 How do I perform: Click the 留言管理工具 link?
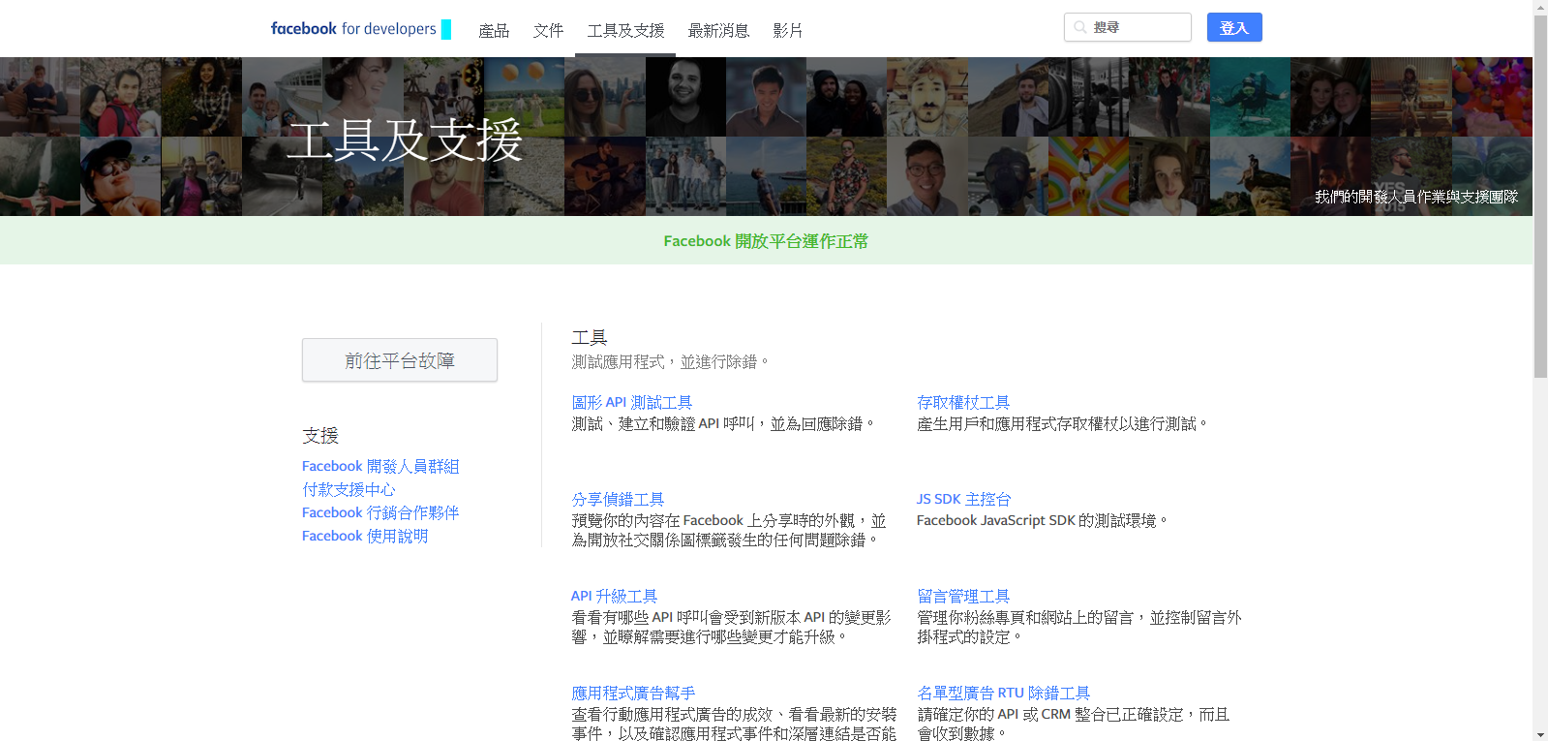click(963, 596)
